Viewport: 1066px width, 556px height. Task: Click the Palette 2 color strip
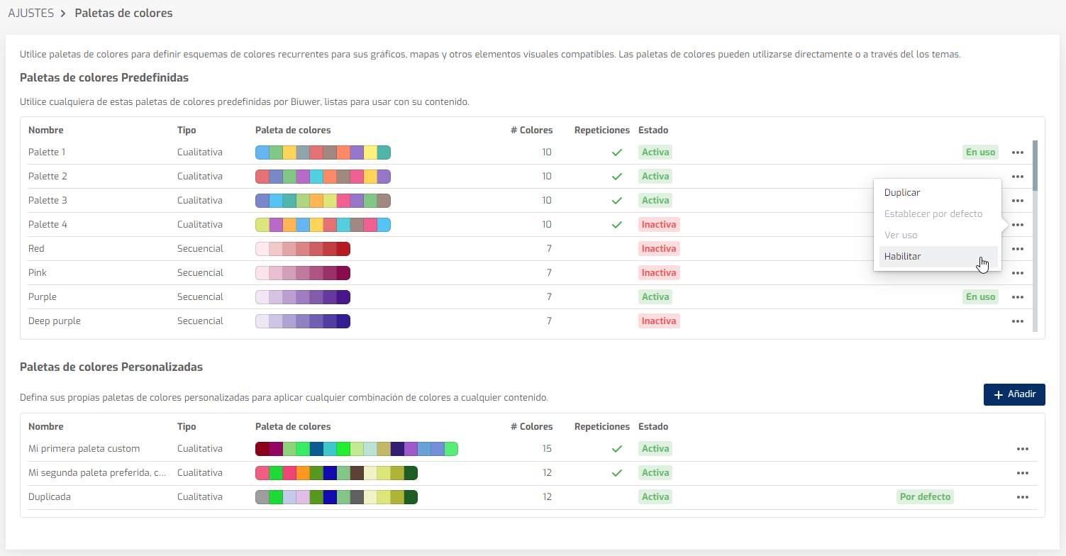323,177
